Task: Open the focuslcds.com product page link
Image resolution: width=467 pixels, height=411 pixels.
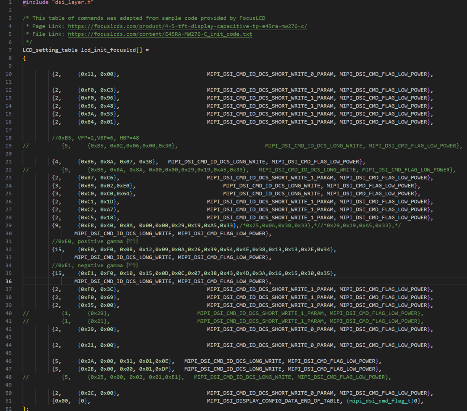Action: click(187, 26)
